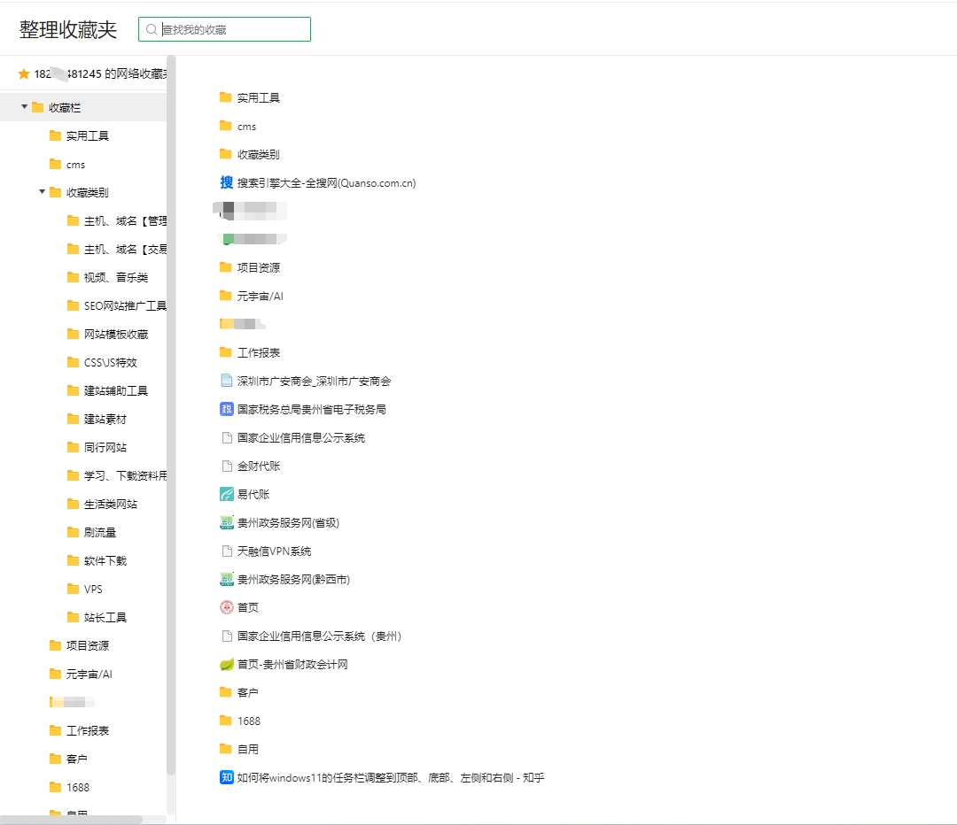Open 视频、音乐类 folder in the tree
Viewport: 957px width, 825px height.
click(116, 277)
